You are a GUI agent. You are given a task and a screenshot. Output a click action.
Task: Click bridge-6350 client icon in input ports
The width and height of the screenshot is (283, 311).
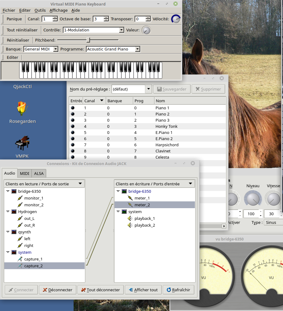tap(124, 192)
